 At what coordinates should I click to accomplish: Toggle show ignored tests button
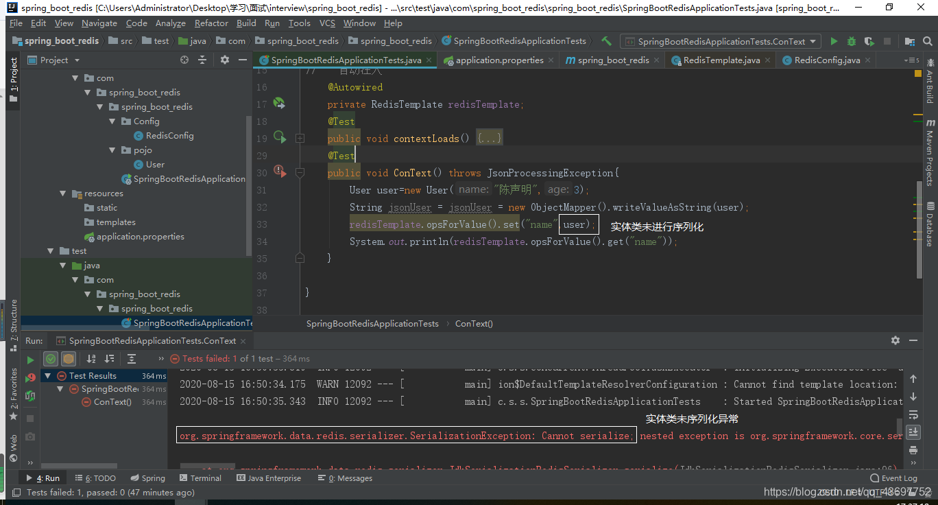pos(69,358)
